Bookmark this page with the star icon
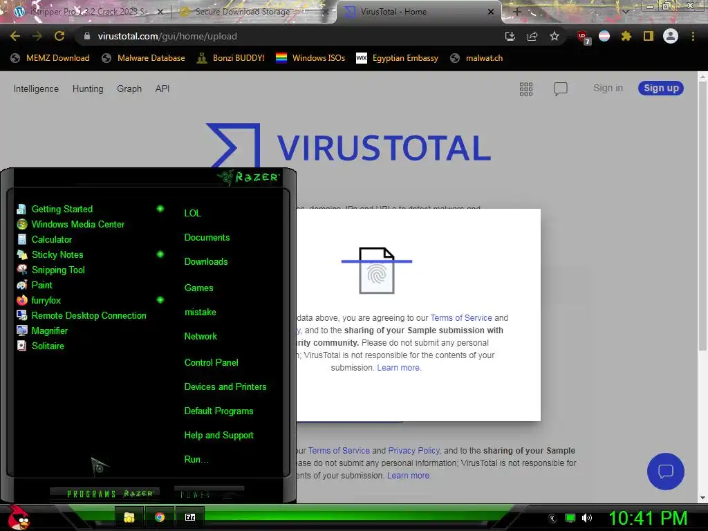The width and height of the screenshot is (708, 531). click(x=555, y=36)
